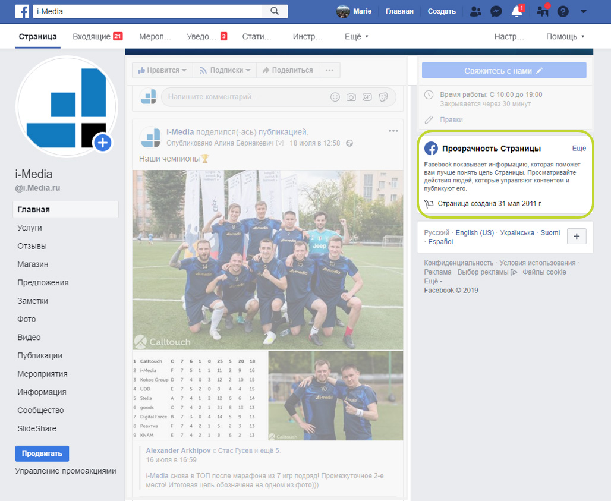Image resolution: width=611 pixels, height=501 pixels.
Task: Open the two players photo thumbnail
Action: (336, 396)
